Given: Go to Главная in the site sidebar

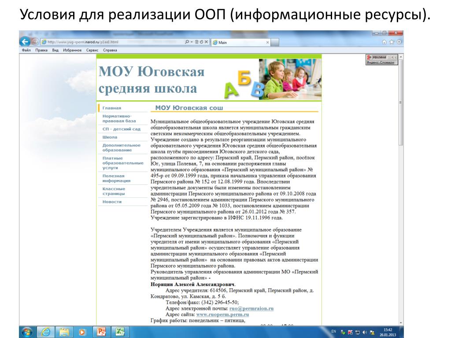Looking at the screenshot, I should [x=112, y=108].
